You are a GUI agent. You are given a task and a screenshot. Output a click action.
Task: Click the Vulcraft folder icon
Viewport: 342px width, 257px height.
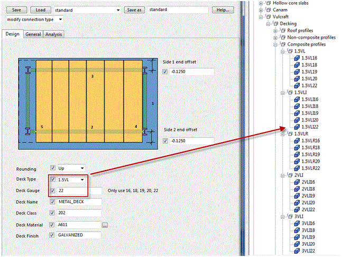click(x=269, y=16)
